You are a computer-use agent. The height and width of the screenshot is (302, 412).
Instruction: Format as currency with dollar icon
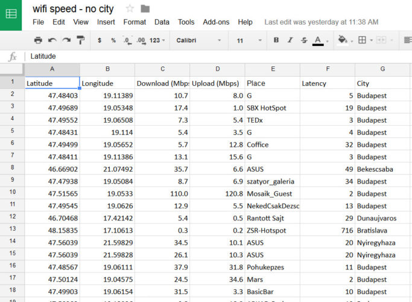100,40
